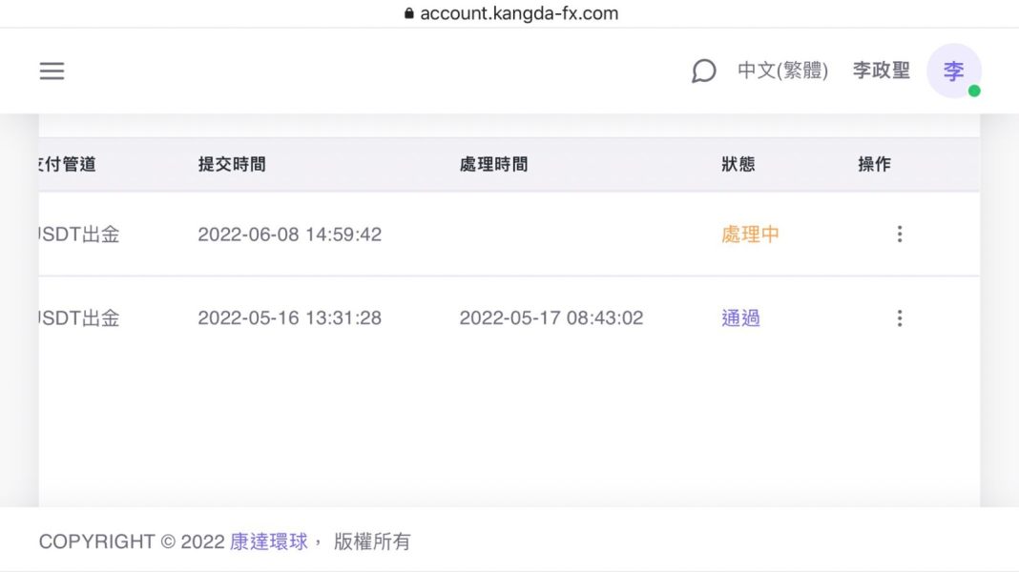Viewport: 1019px width, 572px height.
Task: Click the 操作 column header
Action: (x=874, y=164)
